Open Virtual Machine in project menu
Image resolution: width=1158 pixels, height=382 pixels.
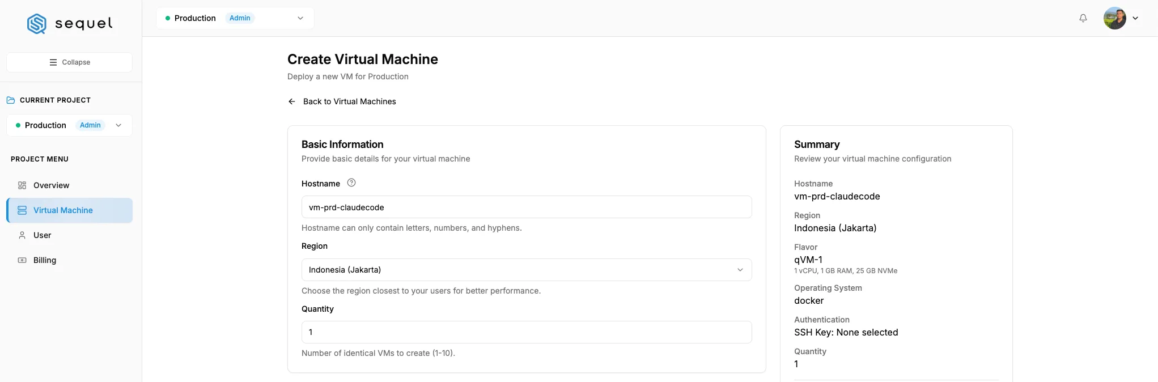[69, 210]
